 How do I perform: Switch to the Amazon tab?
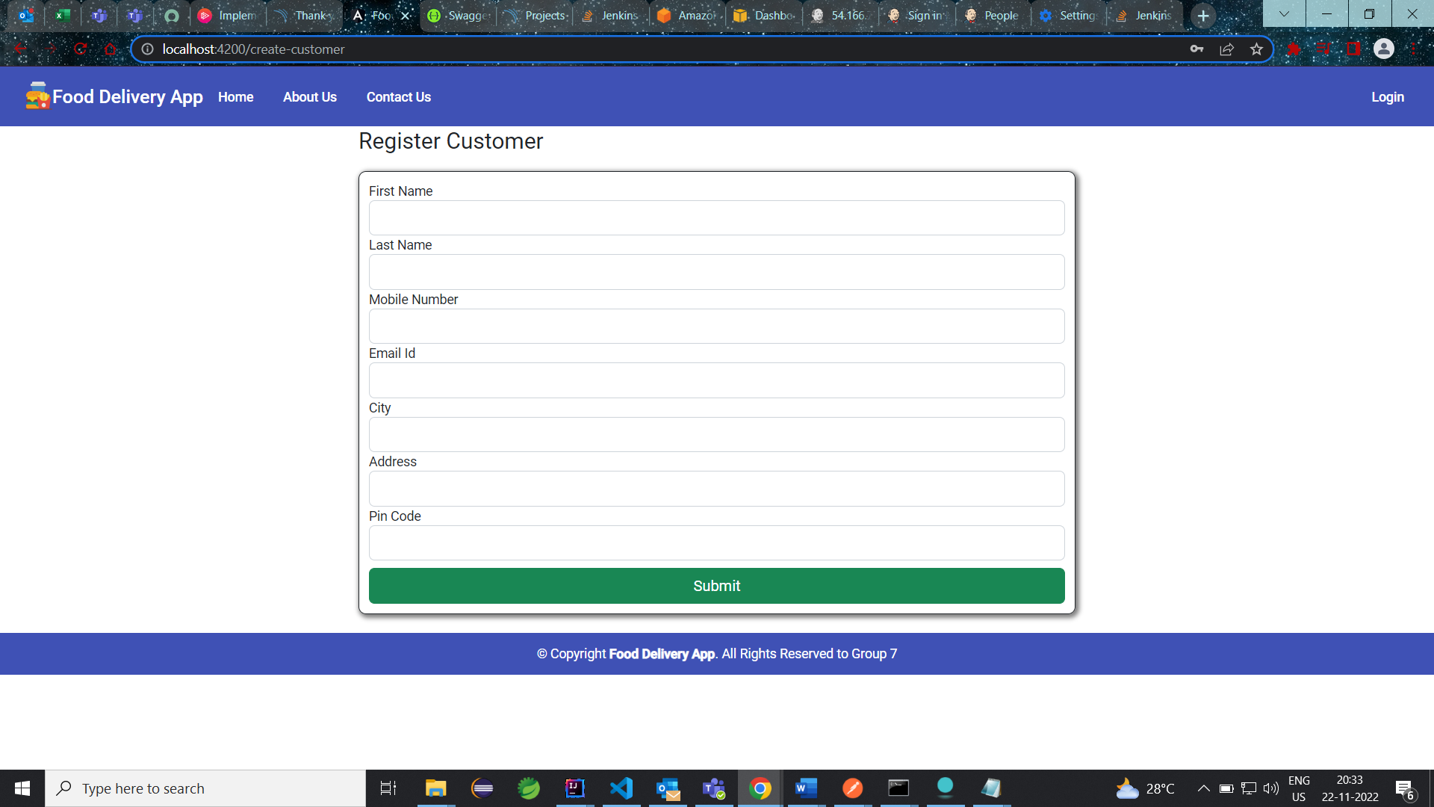[688, 16]
